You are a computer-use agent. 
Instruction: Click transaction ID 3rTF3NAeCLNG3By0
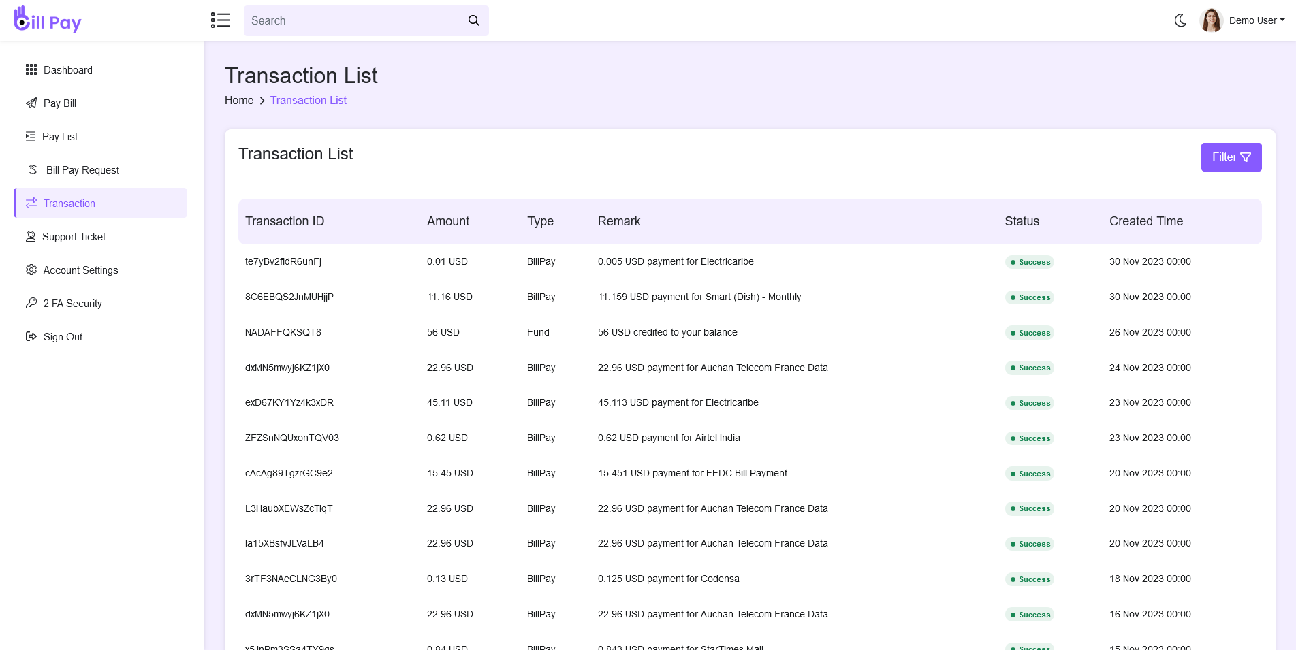tap(291, 579)
